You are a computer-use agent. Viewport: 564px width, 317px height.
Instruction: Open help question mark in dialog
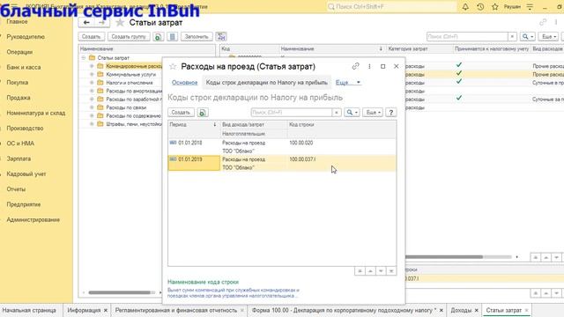[391, 113]
